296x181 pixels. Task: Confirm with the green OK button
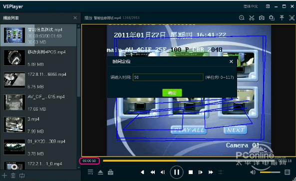172,93
